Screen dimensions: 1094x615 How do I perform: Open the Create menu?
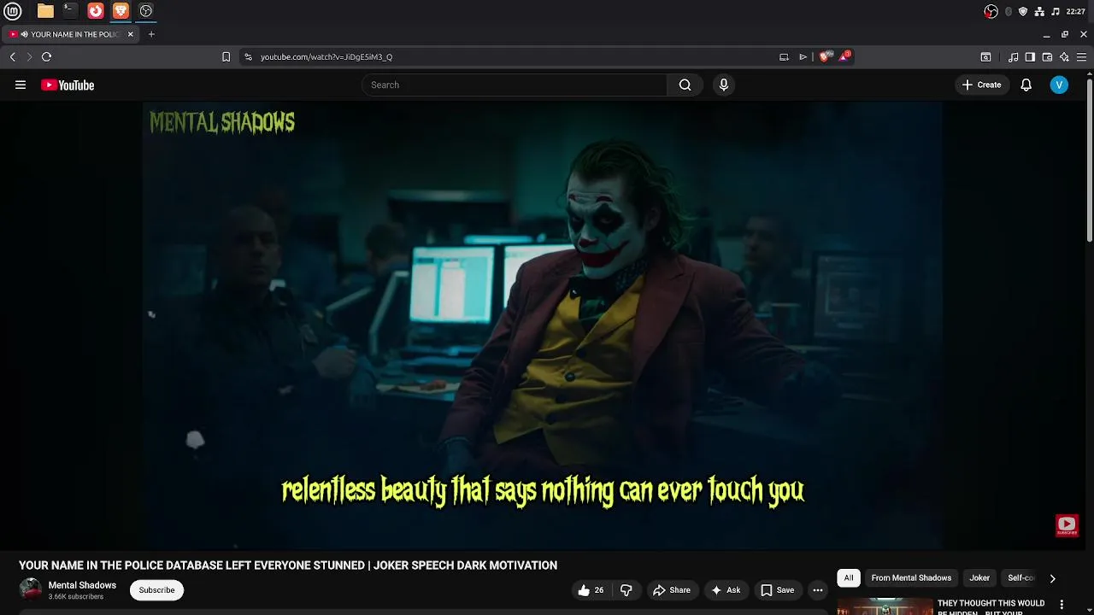tap(981, 85)
